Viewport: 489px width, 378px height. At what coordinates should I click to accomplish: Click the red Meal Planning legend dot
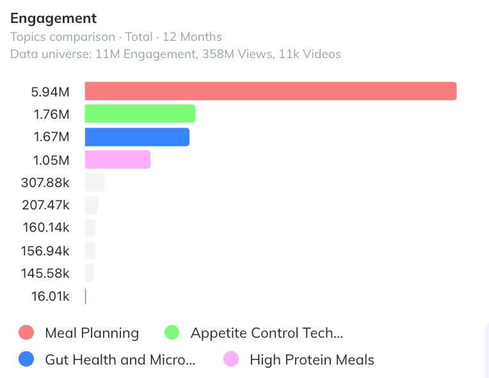(26, 332)
